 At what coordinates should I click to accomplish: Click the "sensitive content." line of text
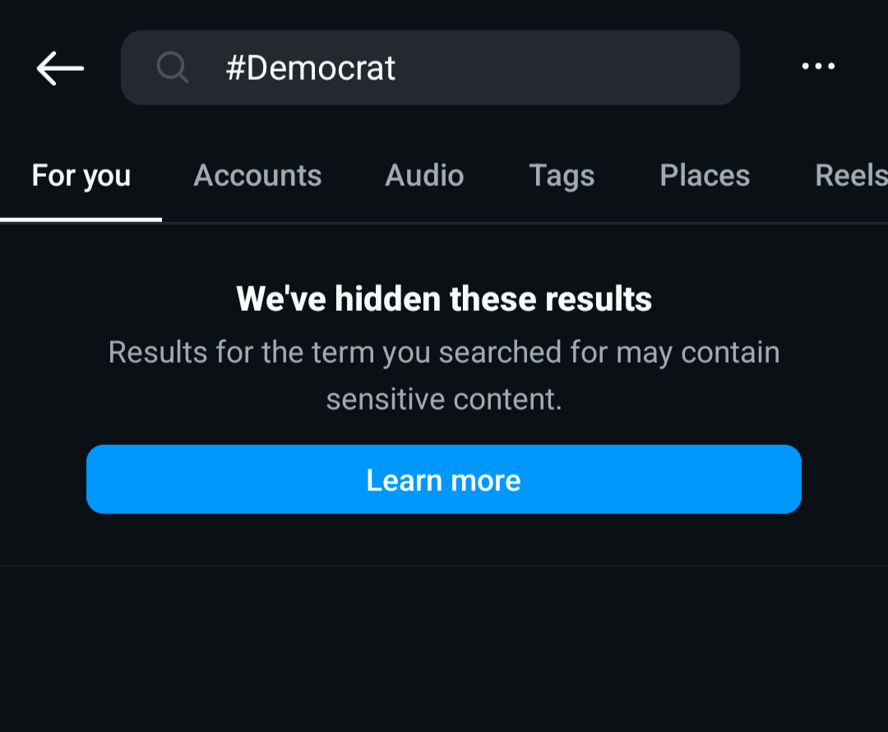click(444, 400)
